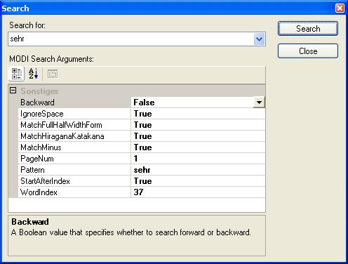The image size is (348, 264).
Task: Select the Pattern property name
Action: coord(32,170)
